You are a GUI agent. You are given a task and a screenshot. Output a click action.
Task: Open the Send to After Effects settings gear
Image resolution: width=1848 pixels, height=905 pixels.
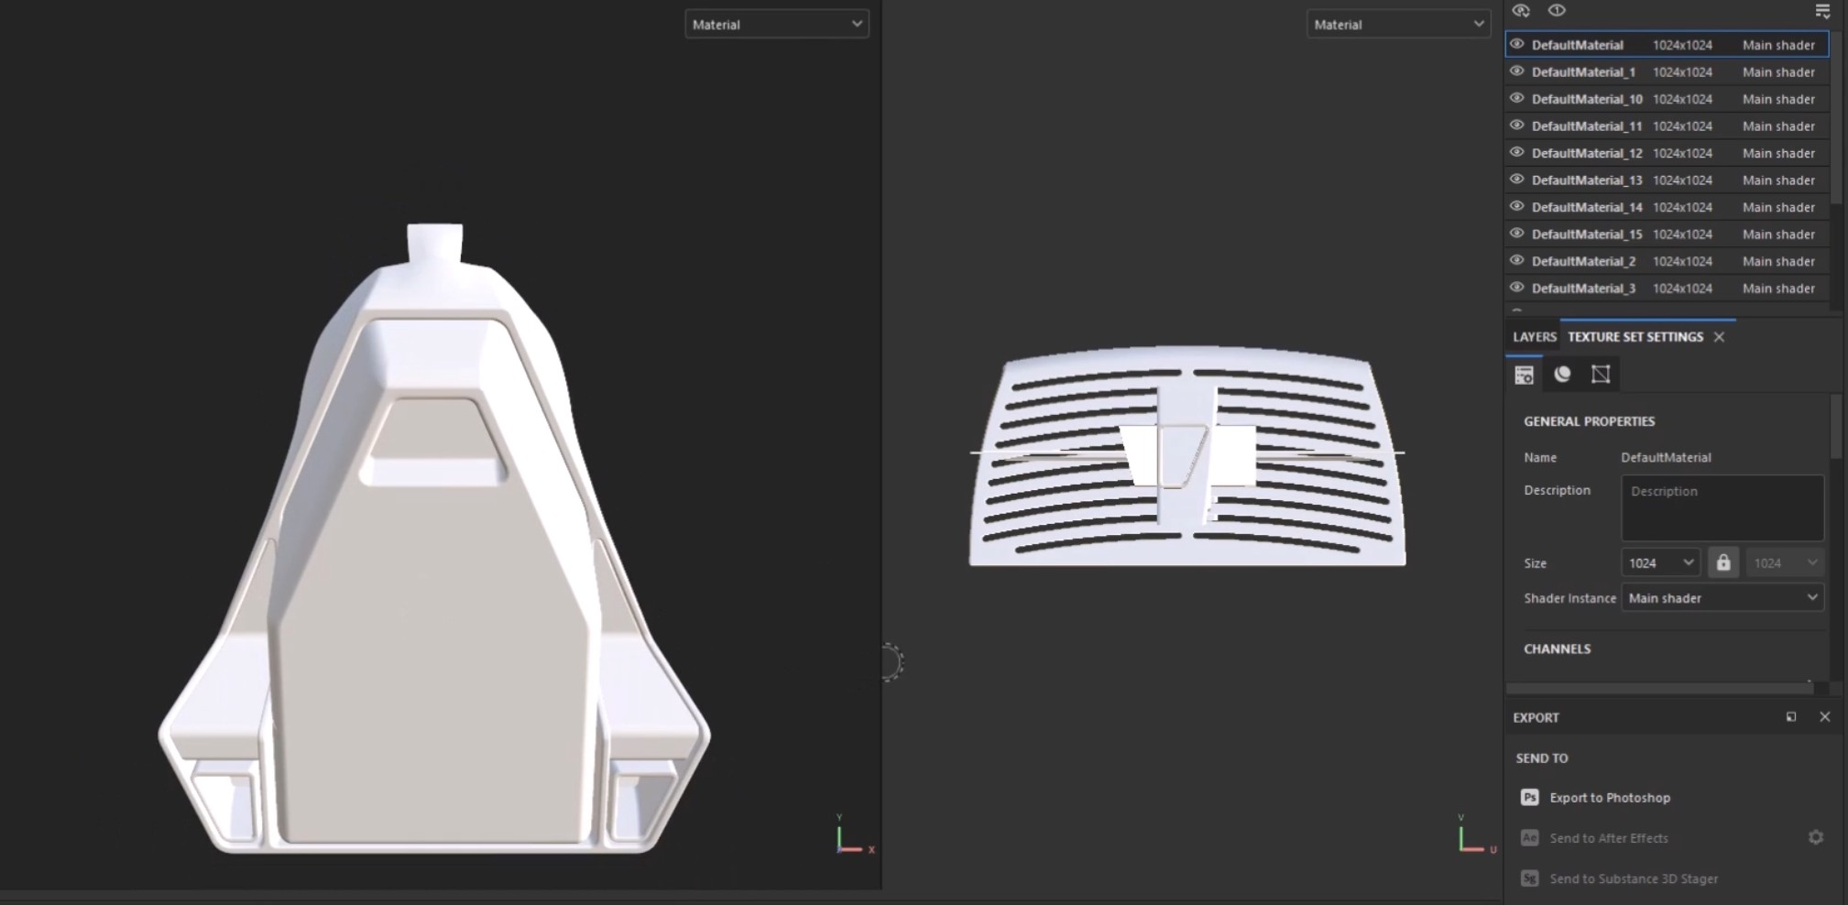coord(1815,837)
